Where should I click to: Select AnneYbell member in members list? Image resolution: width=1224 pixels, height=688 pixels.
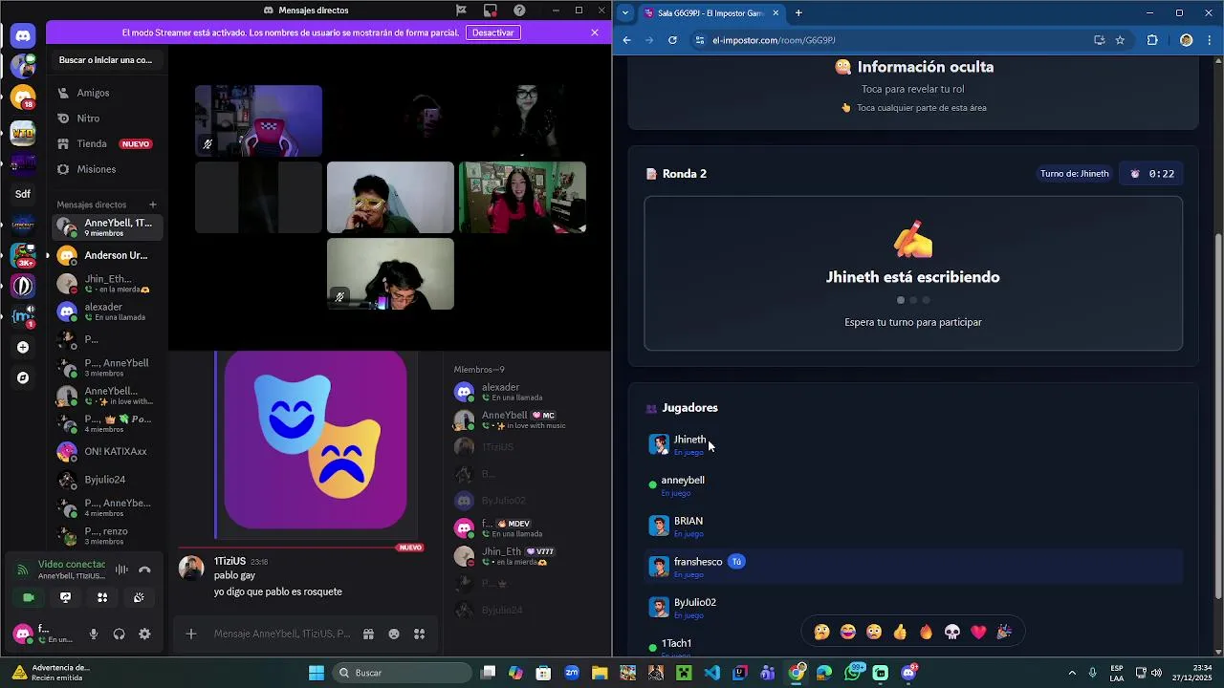coord(526,419)
